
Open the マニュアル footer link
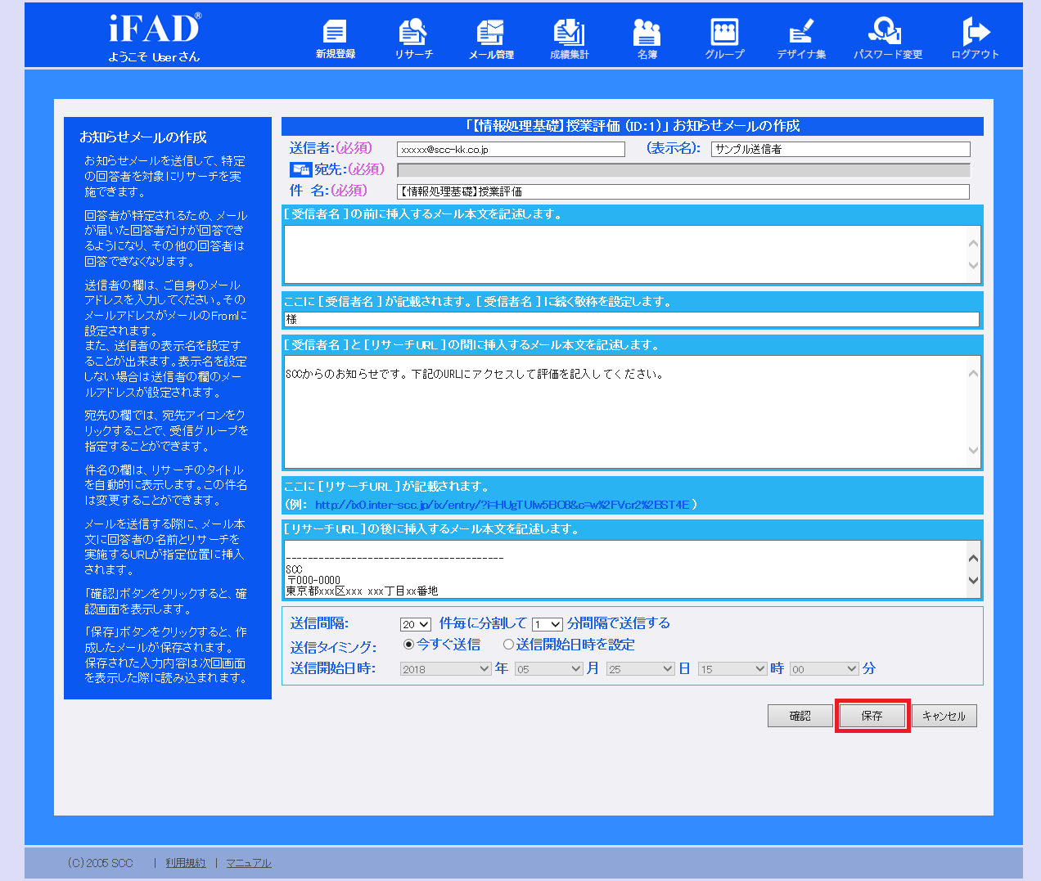249,863
